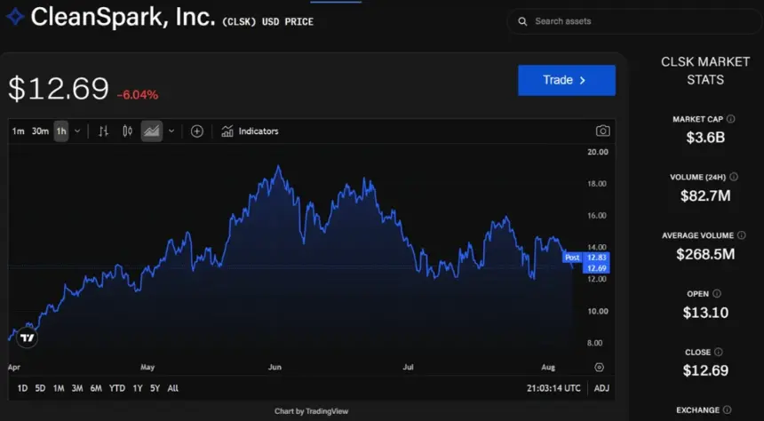
Task: Expand the time interval dropdown arrow
Action: coord(77,131)
